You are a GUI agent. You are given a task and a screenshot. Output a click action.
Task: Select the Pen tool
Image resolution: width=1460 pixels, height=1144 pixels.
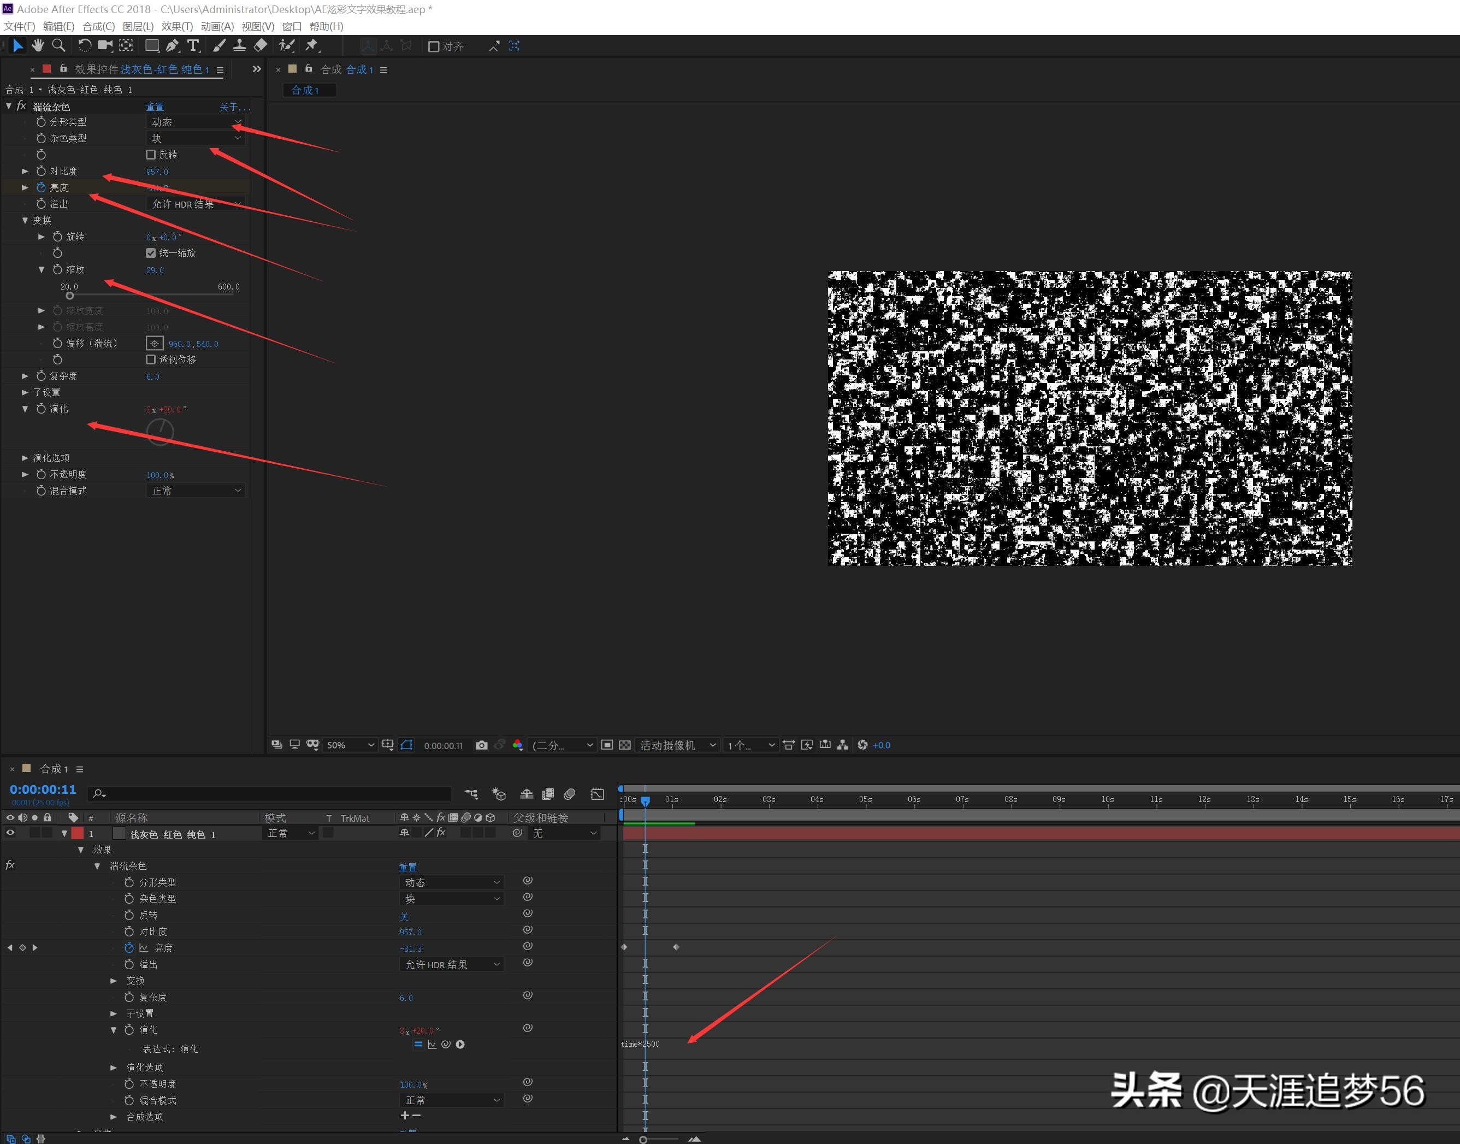tap(172, 45)
